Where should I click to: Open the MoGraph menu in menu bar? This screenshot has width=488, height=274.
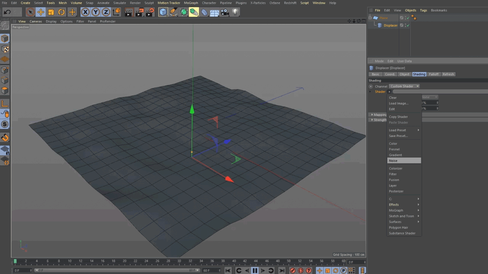click(x=191, y=3)
